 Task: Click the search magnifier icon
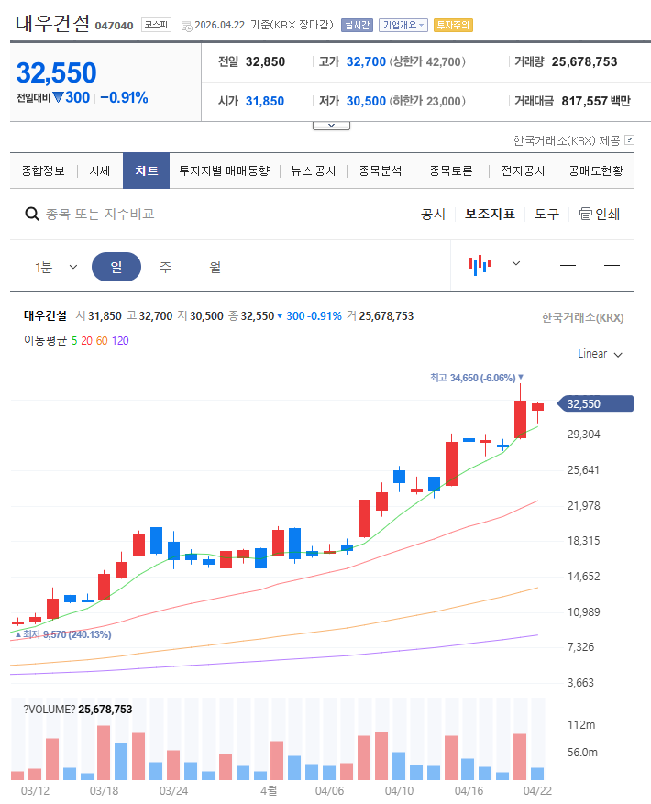(x=32, y=214)
